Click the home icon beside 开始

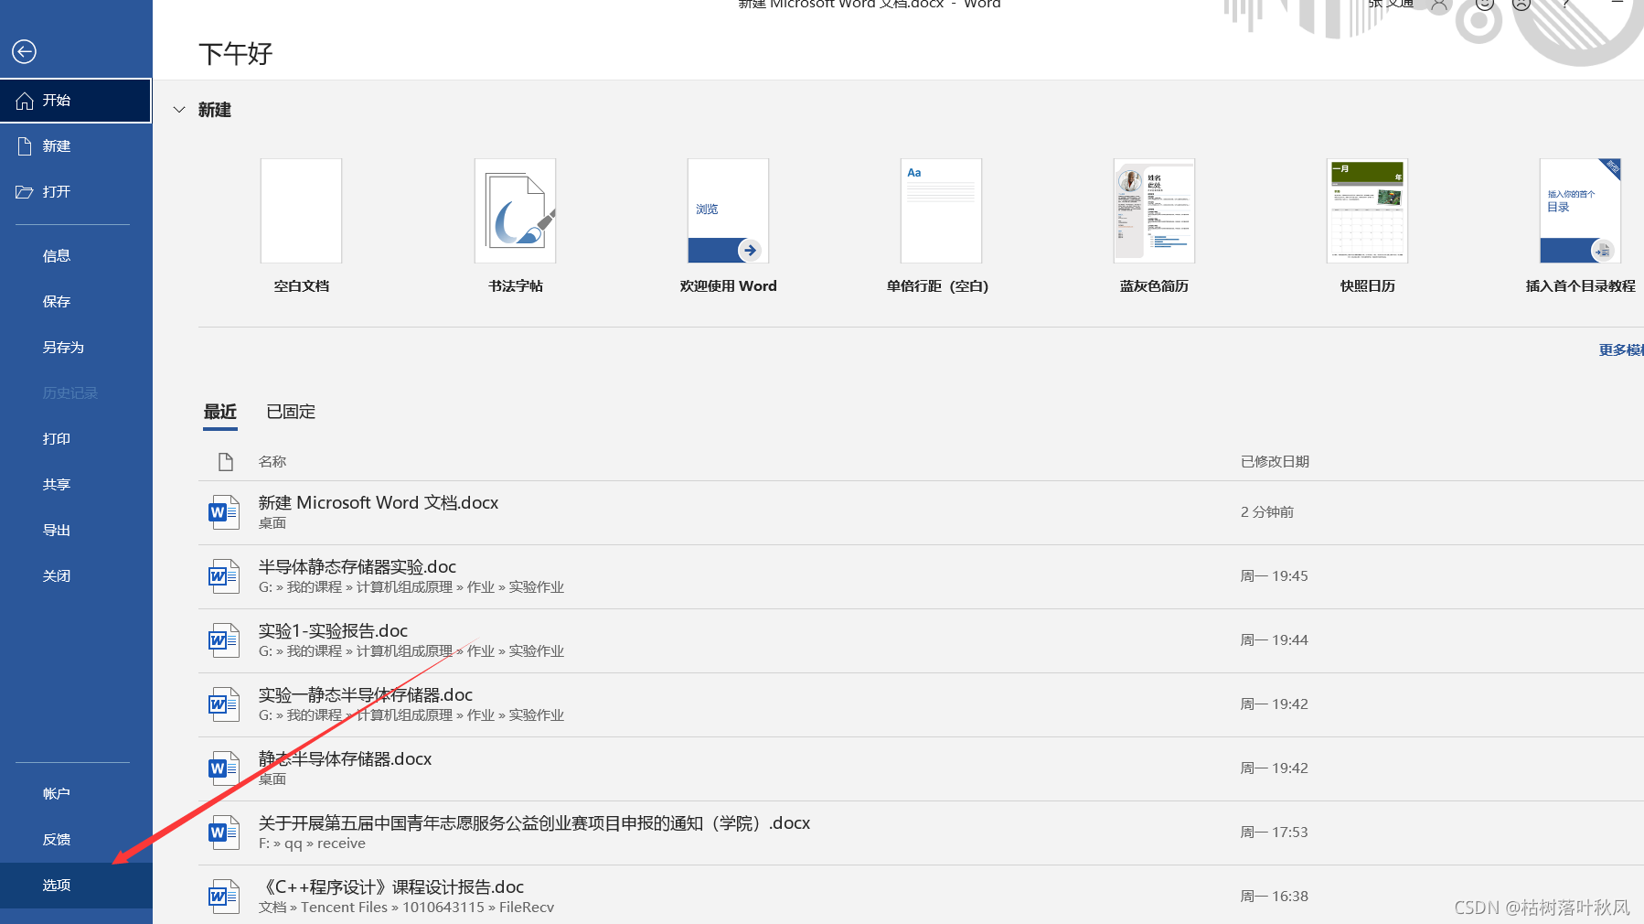click(x=25, y=101)
